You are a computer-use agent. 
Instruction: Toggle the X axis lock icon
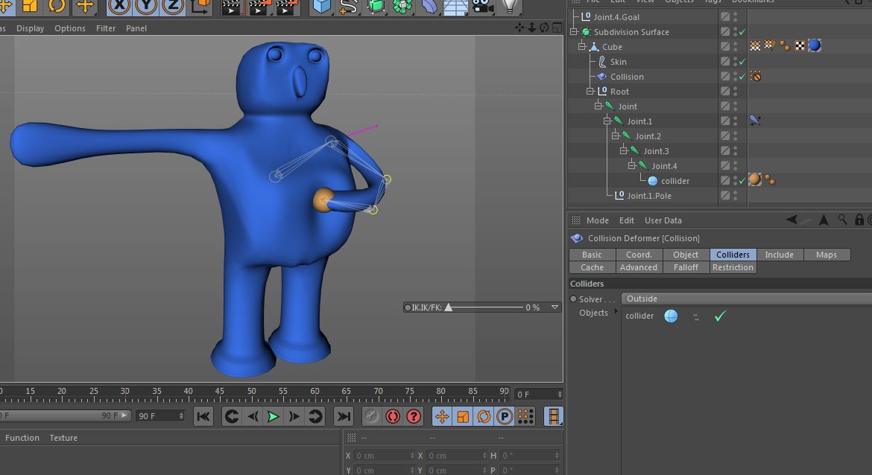tap(119, 7)
